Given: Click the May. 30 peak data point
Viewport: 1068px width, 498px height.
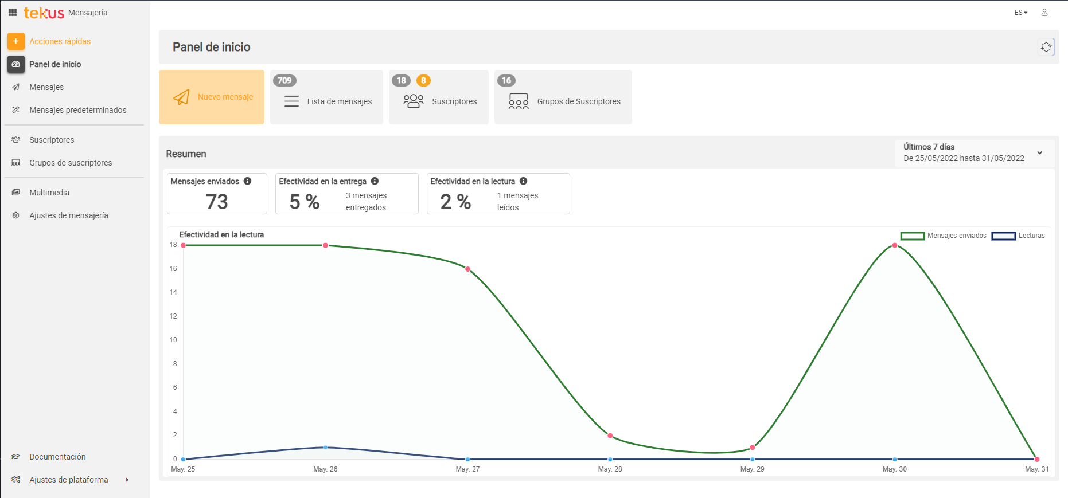Looking at the screenshot, I should pos(894,245).
